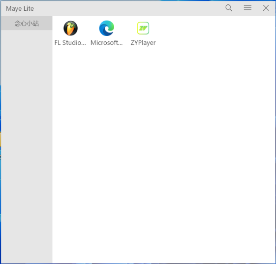This screenshot has height=264, width=276.
Task: Click the "Microsoft..." label text
Action: (106, 43)
